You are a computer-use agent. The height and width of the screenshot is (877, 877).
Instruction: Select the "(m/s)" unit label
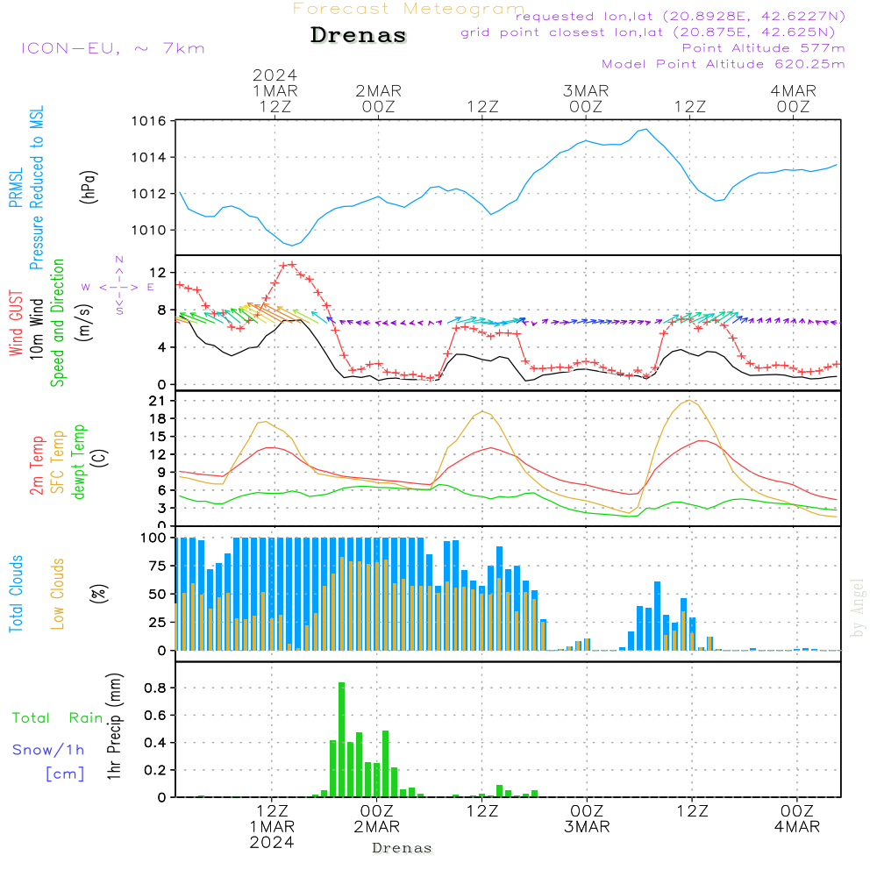85,323
